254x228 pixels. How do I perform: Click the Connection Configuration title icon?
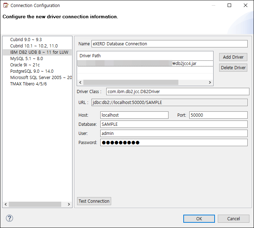pyautogui.click(x=6, y=6)
